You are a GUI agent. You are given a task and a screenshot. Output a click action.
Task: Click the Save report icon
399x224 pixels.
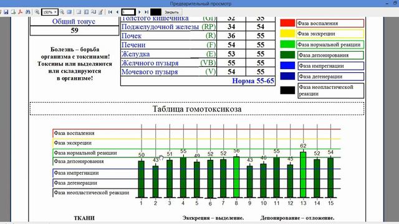6,12
